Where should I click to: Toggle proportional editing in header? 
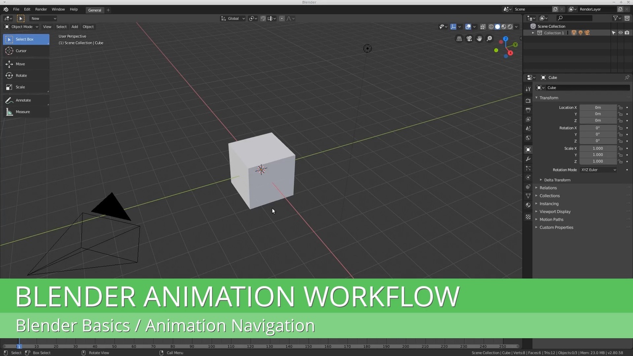282,18
